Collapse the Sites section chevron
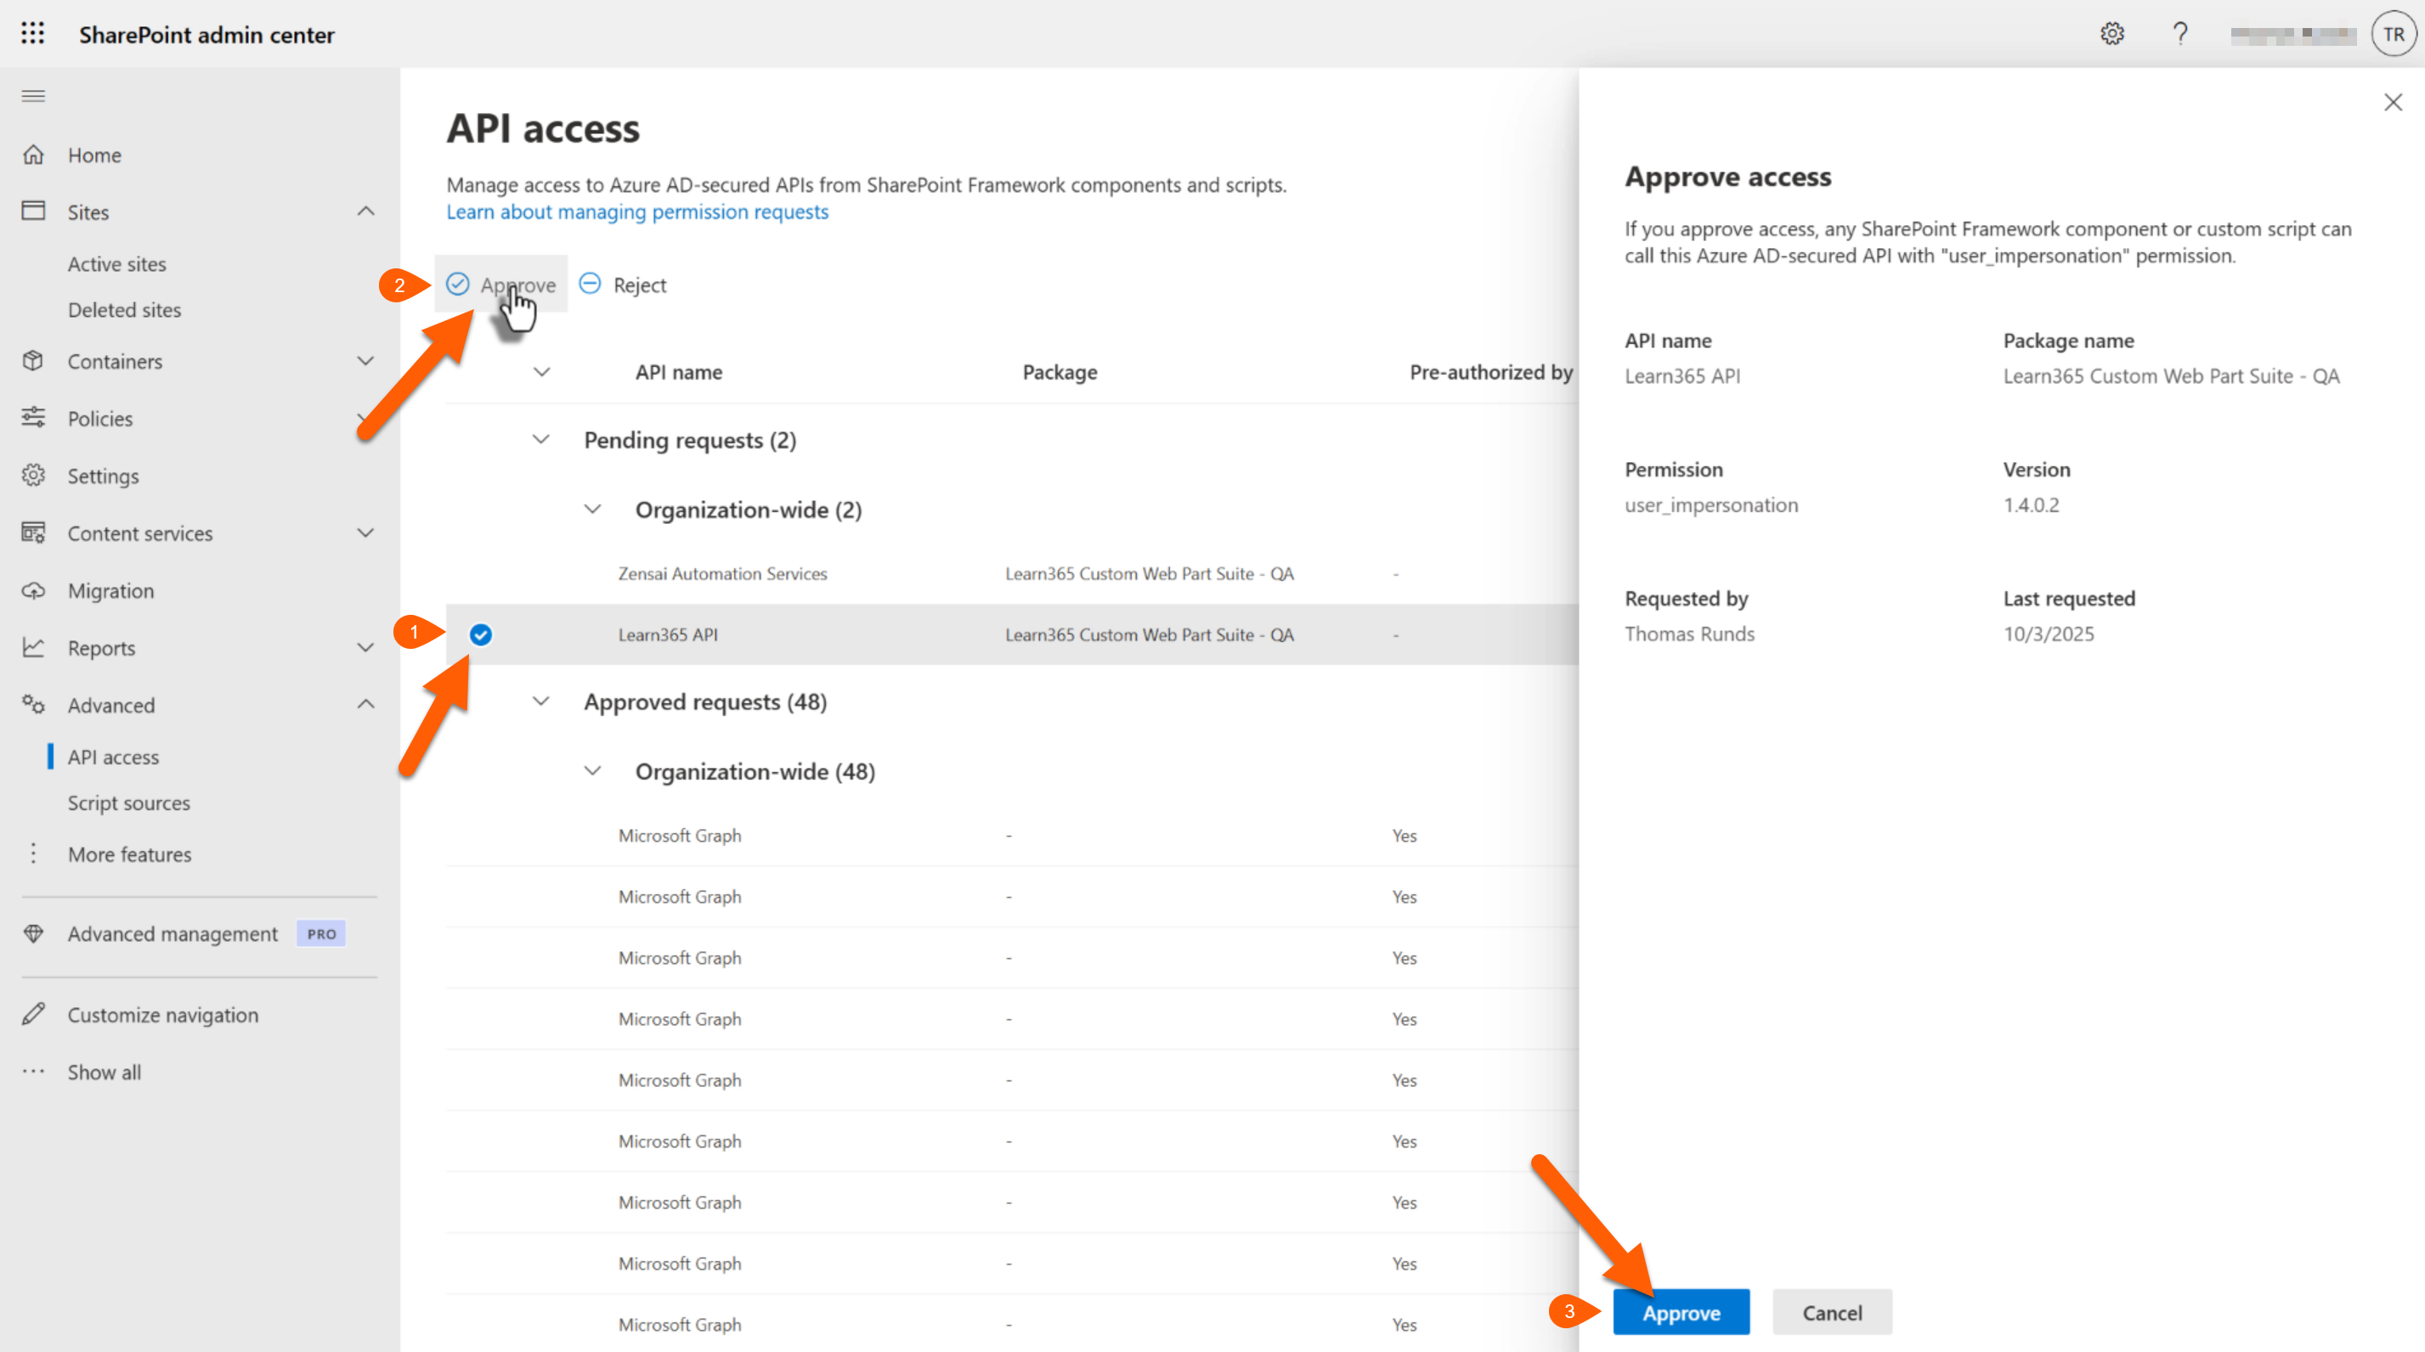This screenshot has height=1352, width=2425. tap(365, 211)
